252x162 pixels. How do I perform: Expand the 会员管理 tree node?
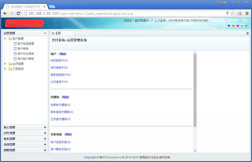click(x=5, y=64)
